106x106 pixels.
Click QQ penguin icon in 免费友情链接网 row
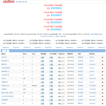(x=102, y=68)
